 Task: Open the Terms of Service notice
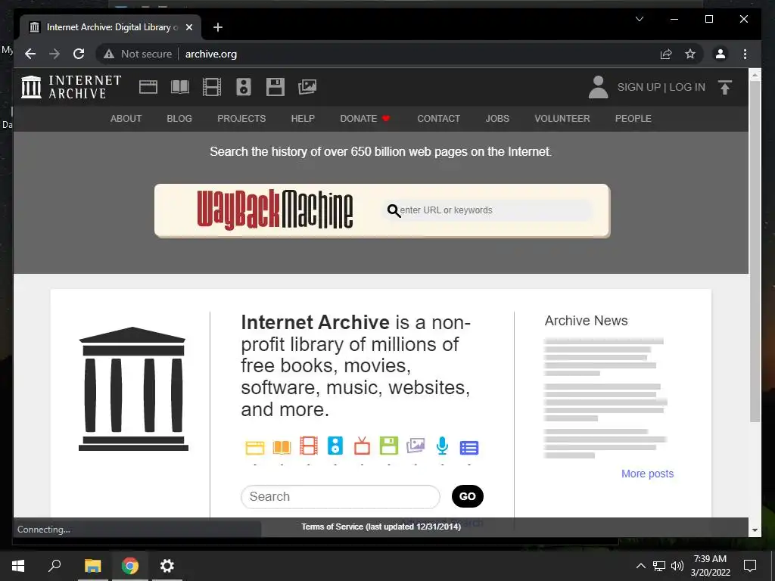tap(381, 527)
